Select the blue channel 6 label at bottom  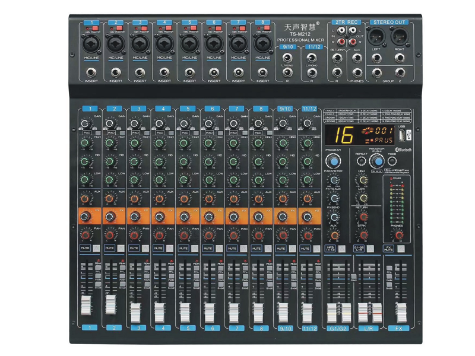pos(211,328)
